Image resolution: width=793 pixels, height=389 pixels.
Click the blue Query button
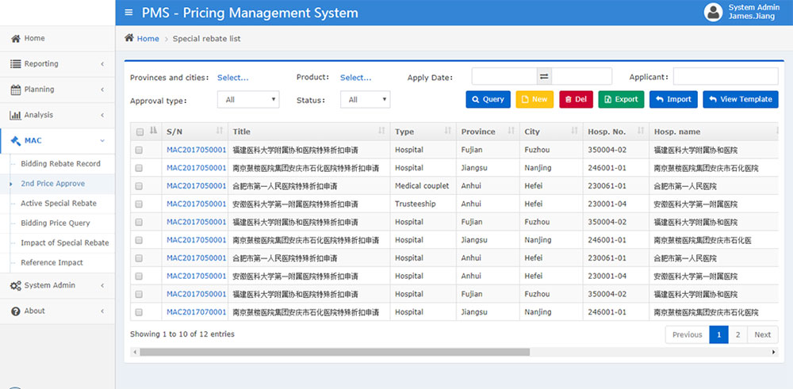click(488, 100)
